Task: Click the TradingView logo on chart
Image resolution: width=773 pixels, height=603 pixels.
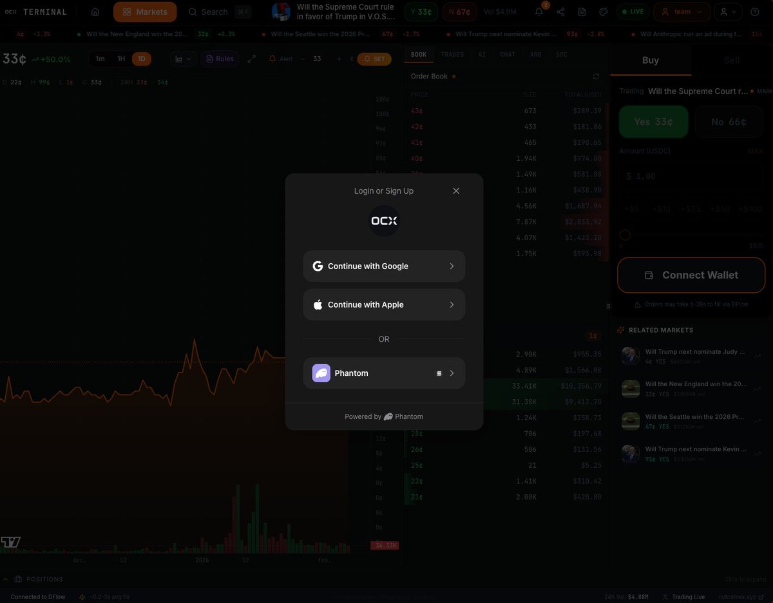Action: click(11, 542)
